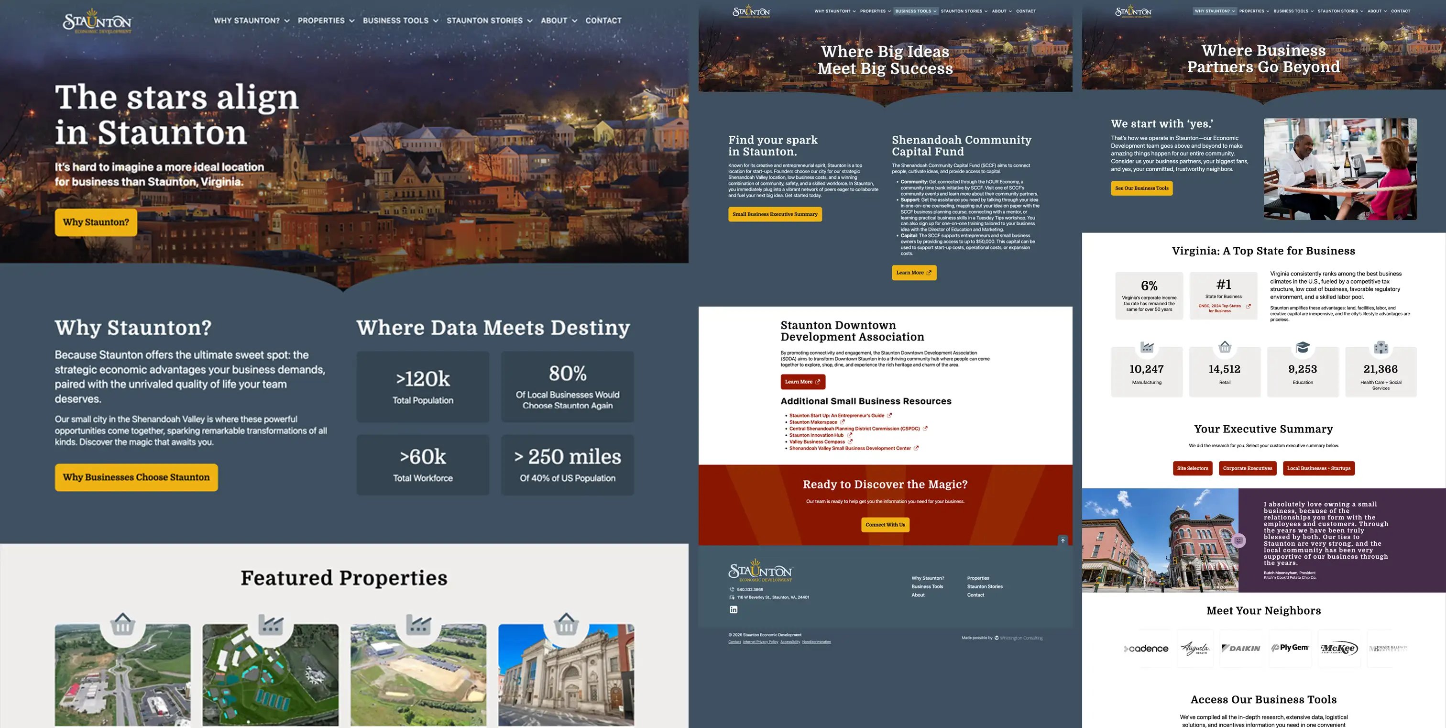Click quote bubble icon on testimonial
Image resolution: width=1446 pixels, height=728 pixels.
tap(1238, 540)
